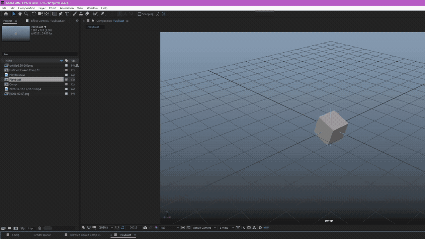Select the Unified Camera tool
This screenshot has width=425, height=239.
[x=40, y=14]
